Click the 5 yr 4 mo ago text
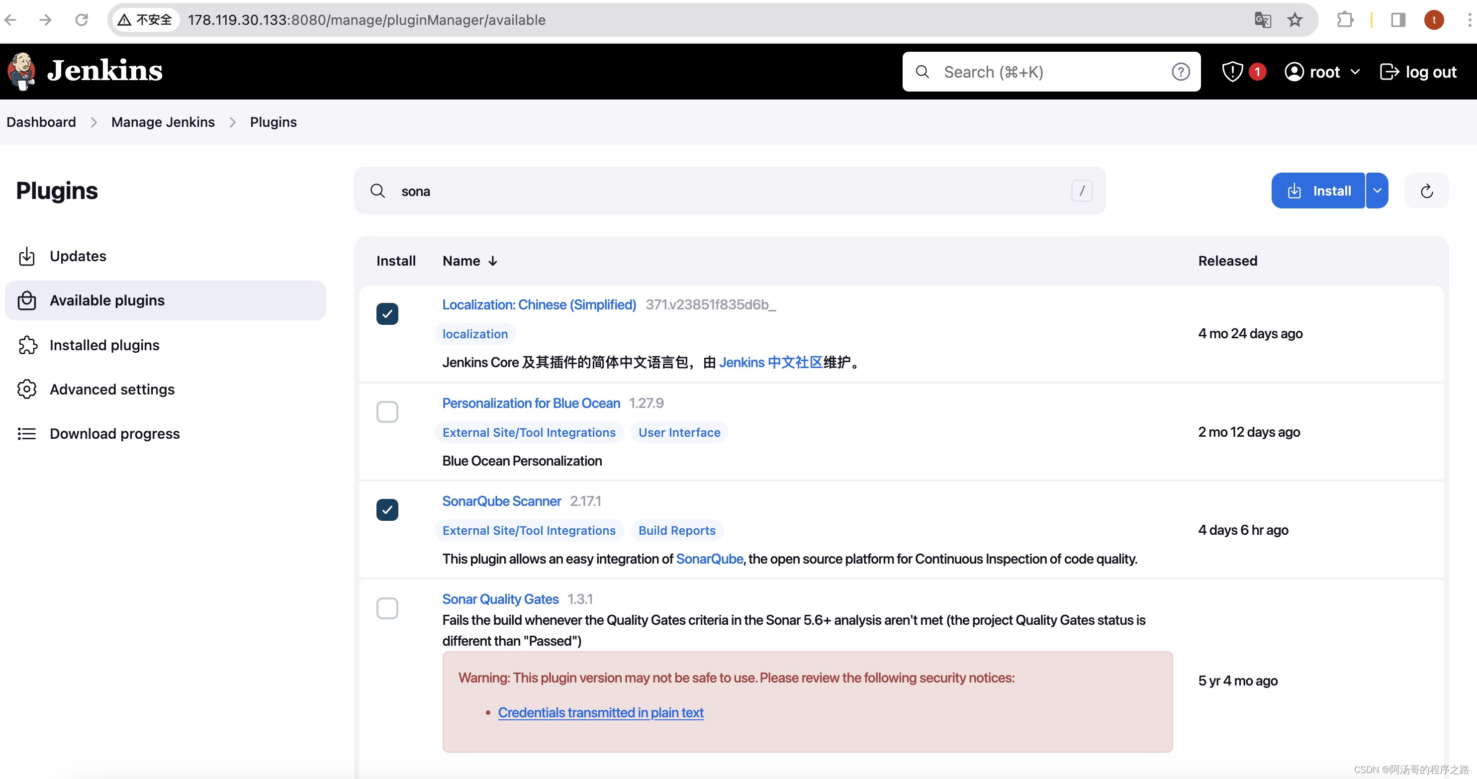The image size is (1477, 779). click(1237, 682)
